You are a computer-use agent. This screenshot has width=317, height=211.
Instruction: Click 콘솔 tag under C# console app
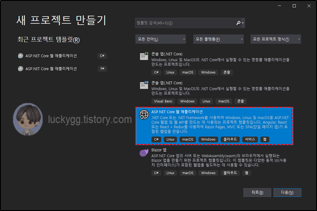227,72
